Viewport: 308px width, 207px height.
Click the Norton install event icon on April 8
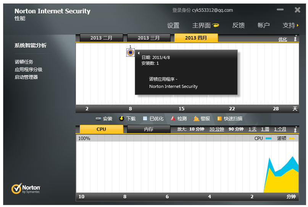(131, 53)
